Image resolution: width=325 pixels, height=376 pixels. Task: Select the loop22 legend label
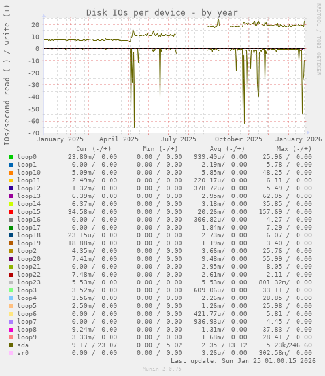coord(29,275)
